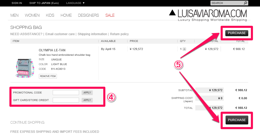260x138 pixels.
Task: Open the KIDS menu
Action: [50, 15]
